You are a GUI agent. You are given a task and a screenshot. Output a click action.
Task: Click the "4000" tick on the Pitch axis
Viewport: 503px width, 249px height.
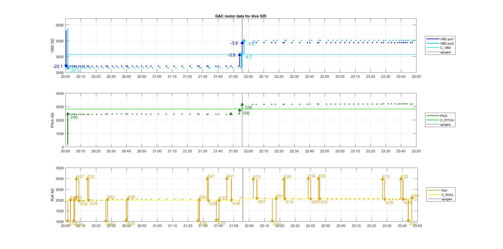point(60,93)
